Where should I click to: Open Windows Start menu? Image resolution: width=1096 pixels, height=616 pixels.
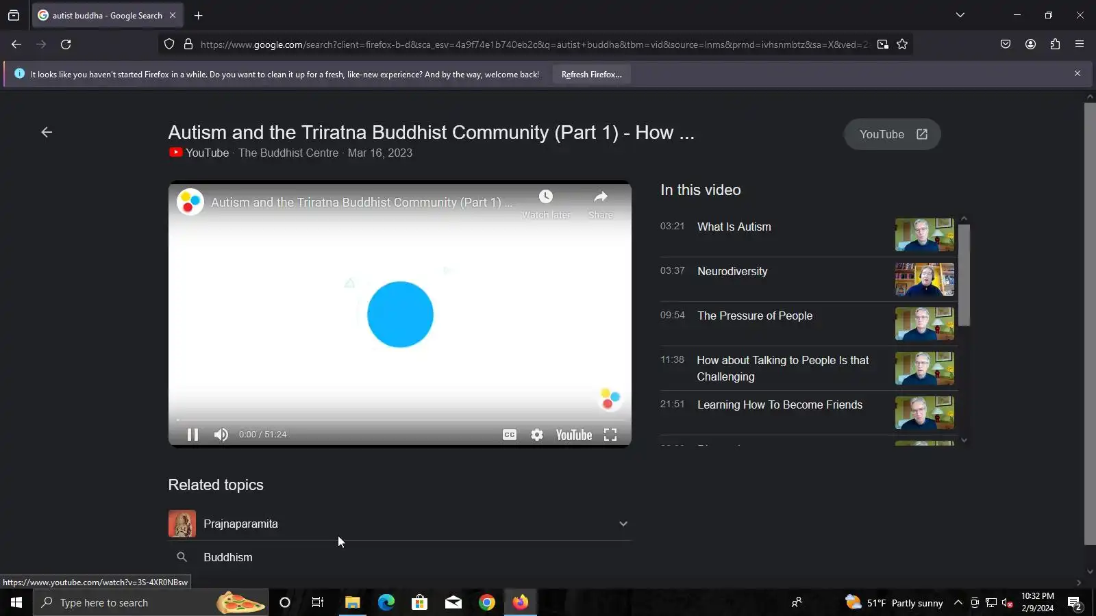16,602
